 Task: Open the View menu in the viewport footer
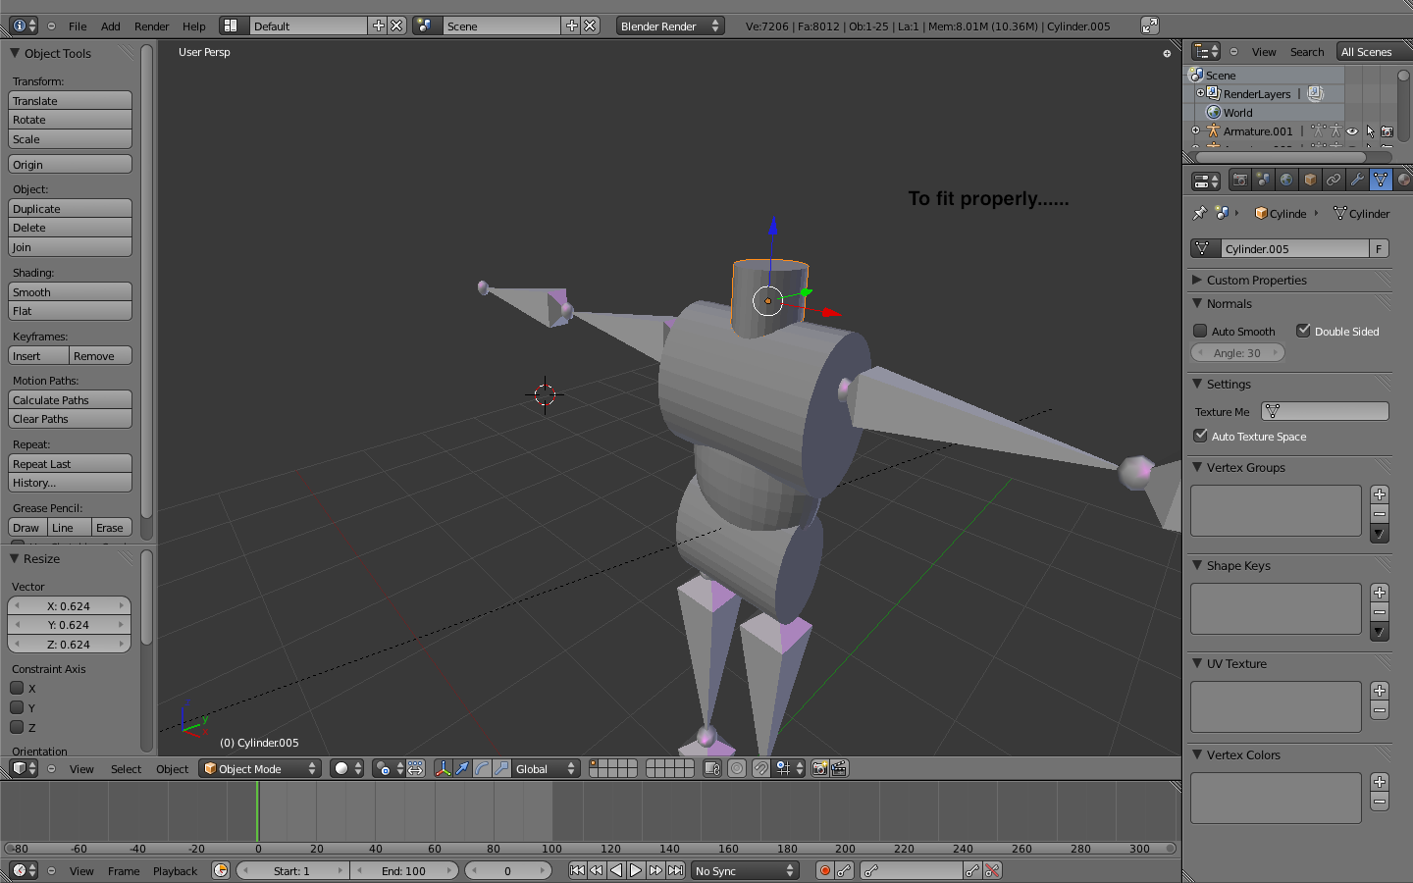(x=81, y=768)
